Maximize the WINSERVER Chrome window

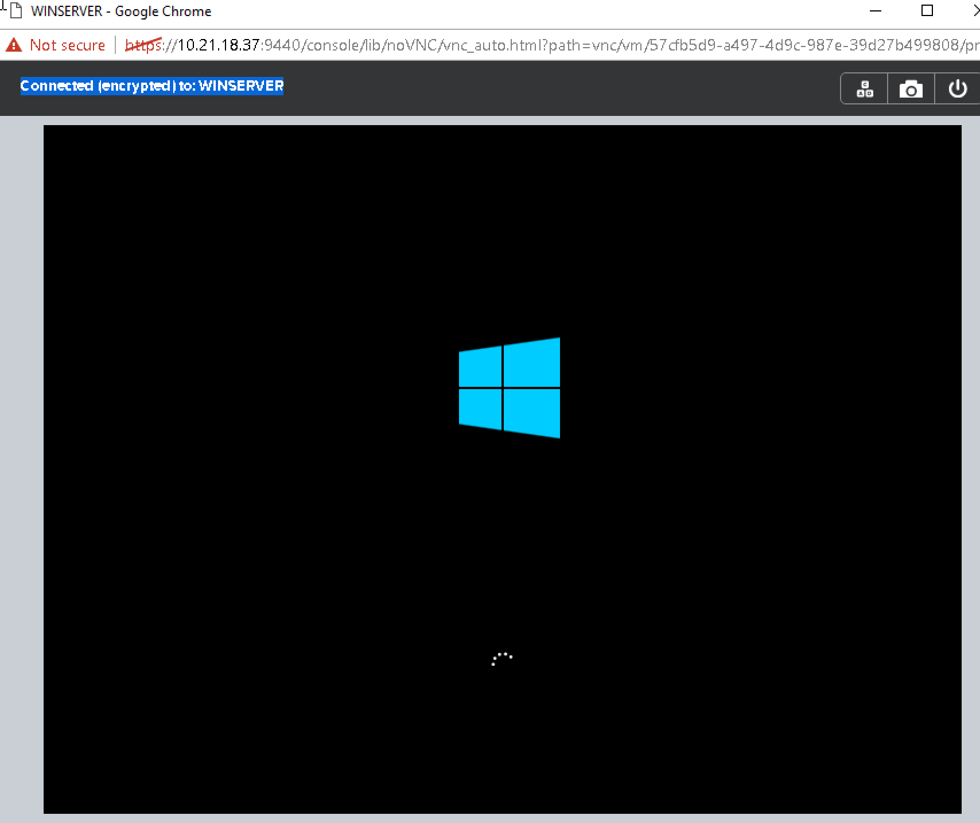tap(927, 11)
